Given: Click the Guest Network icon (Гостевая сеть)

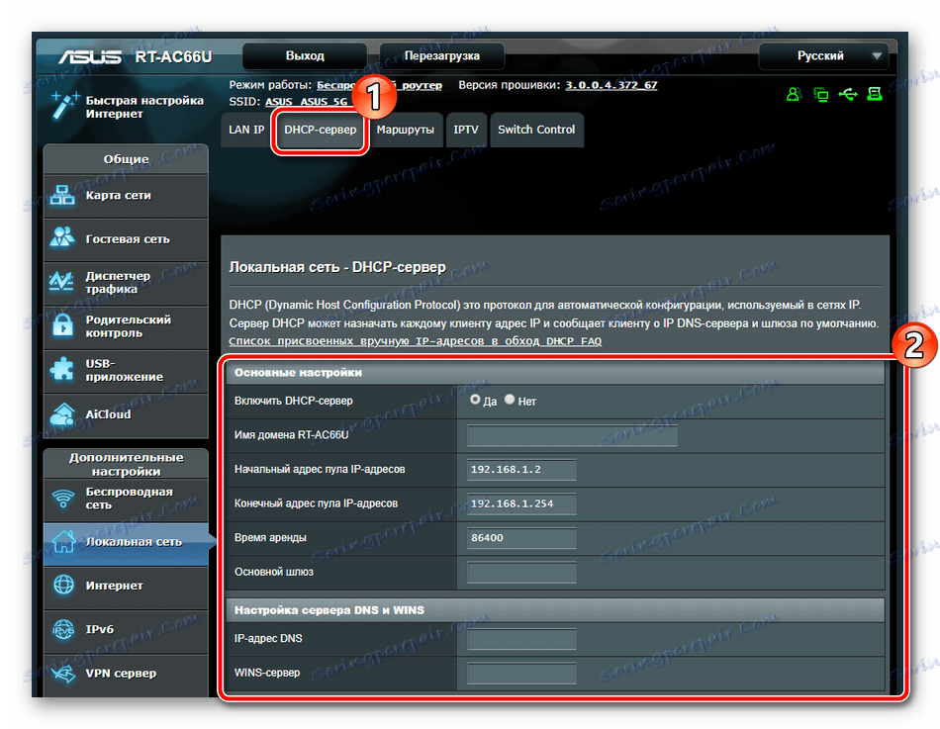Looking at the screenshot, I should coord(62,237).
